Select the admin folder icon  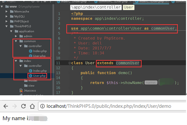(x=21, y=36)
